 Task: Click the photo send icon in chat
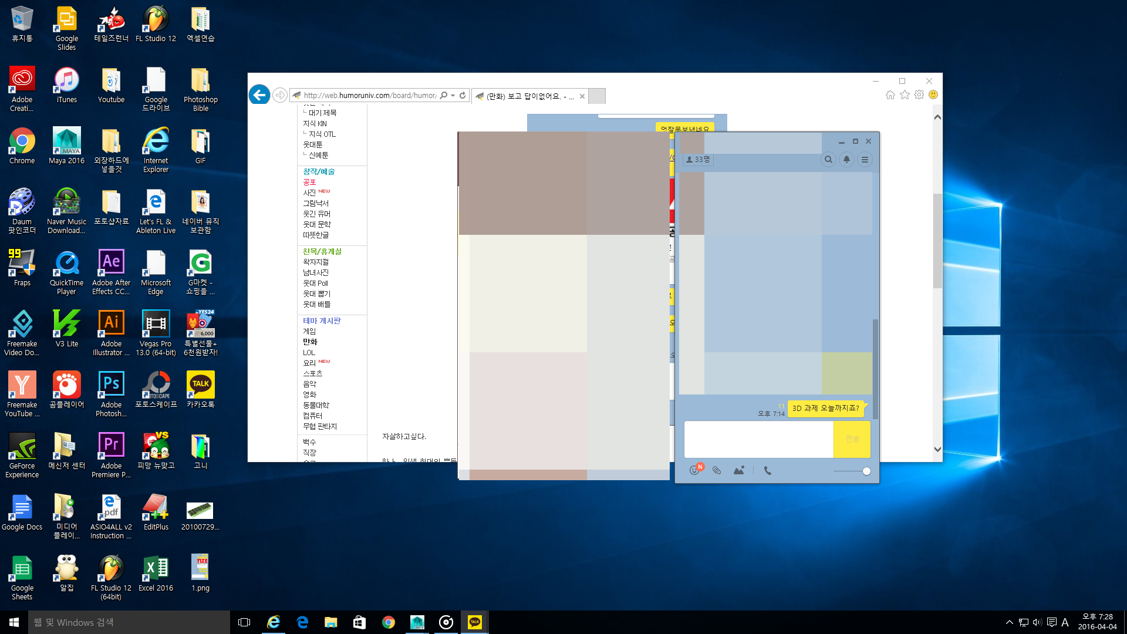(x=739, y=470)
